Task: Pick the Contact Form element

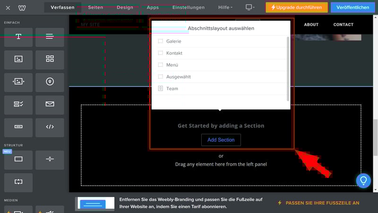Action: pos(18,104)
